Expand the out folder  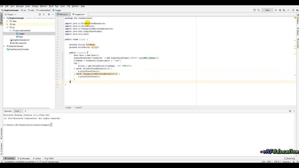click(x=7, y=24)
